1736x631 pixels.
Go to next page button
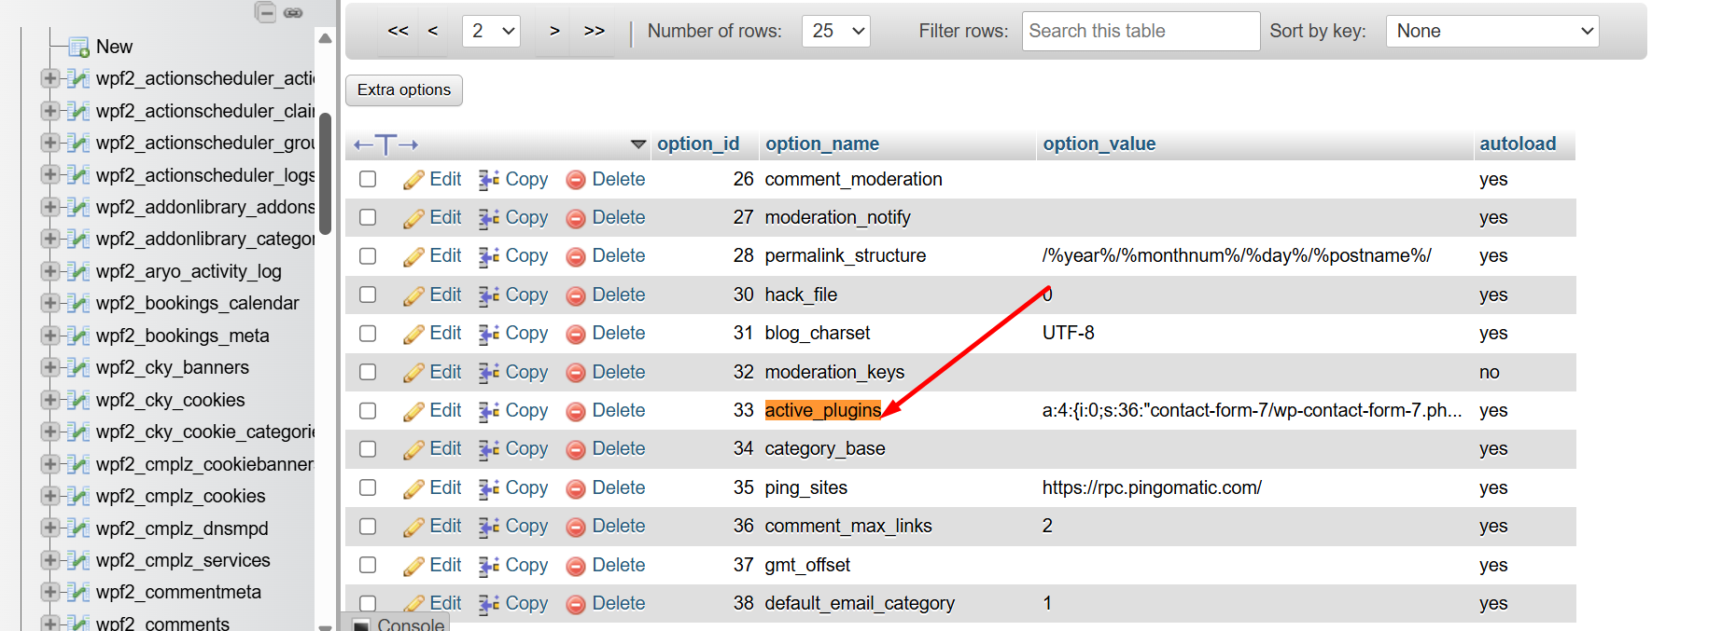point(554,31)
